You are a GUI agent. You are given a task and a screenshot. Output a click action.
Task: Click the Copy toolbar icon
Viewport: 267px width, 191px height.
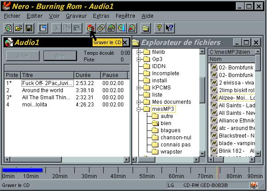pyautogui.click(x=67, y=28)
